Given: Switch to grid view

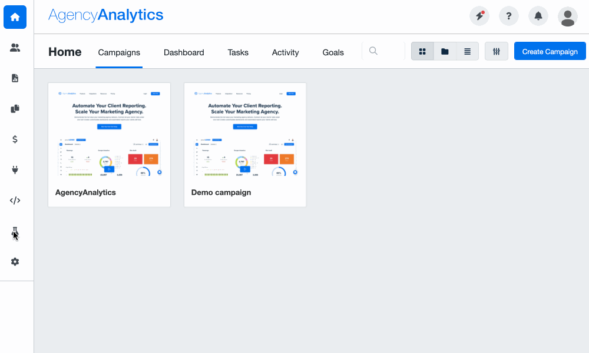Looking at the screenshot, I should coord(422,51).
